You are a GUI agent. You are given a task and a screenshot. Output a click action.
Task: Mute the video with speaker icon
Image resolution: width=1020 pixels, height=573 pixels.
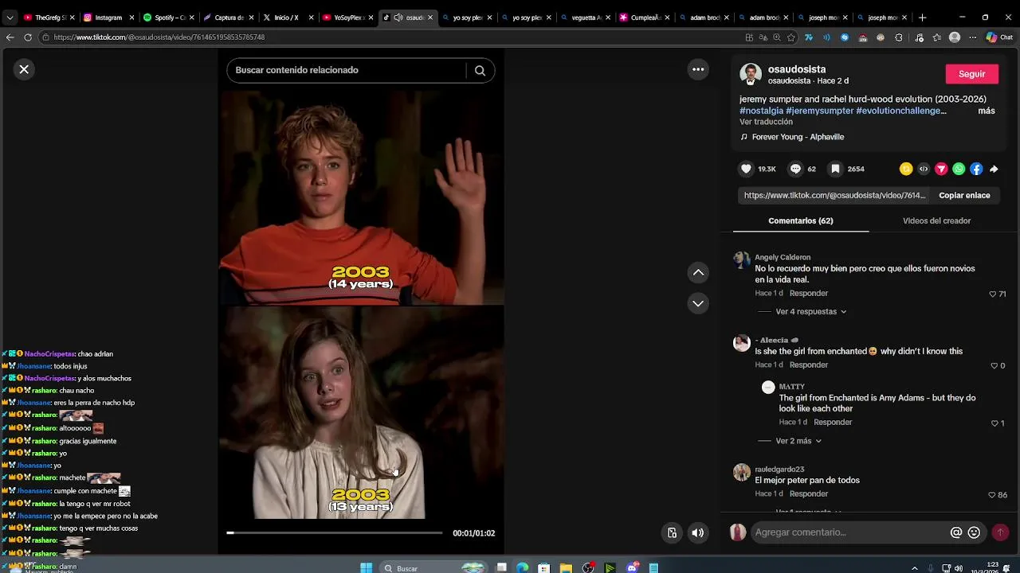coord(698,533)
